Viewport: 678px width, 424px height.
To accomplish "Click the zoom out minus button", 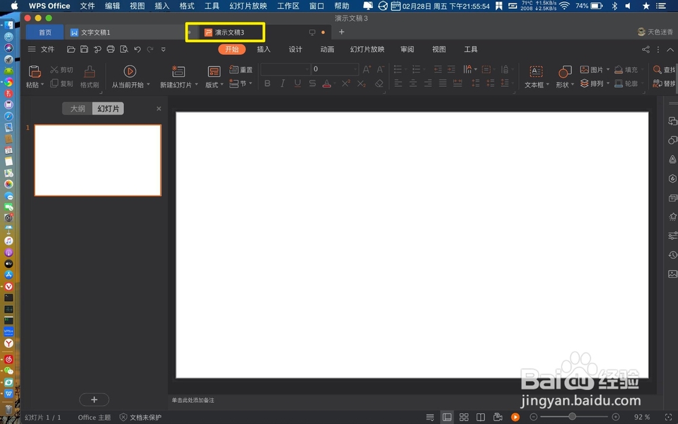I will click(x=534, y=417).
